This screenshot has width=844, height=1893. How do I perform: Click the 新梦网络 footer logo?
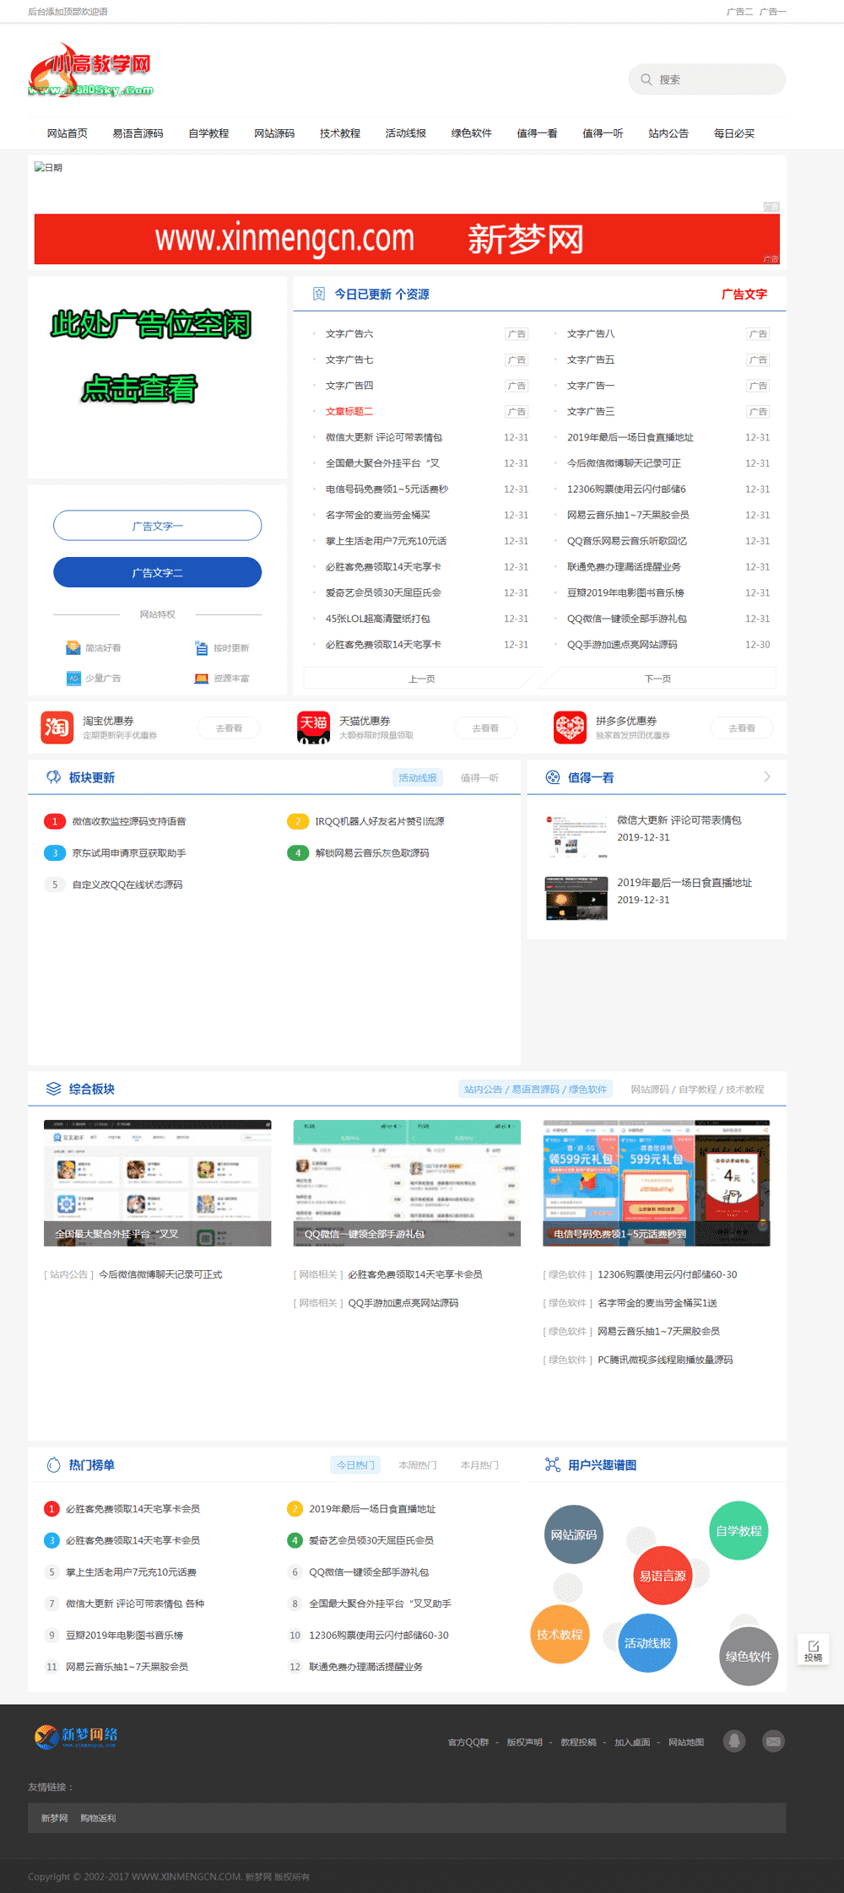coord(76,1736)
